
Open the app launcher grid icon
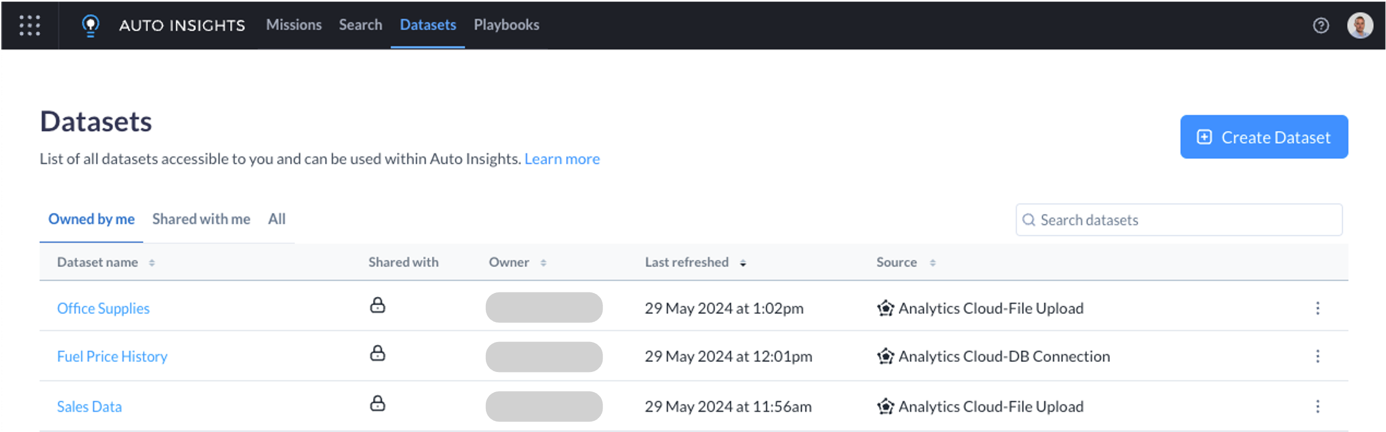click(30, 25)
